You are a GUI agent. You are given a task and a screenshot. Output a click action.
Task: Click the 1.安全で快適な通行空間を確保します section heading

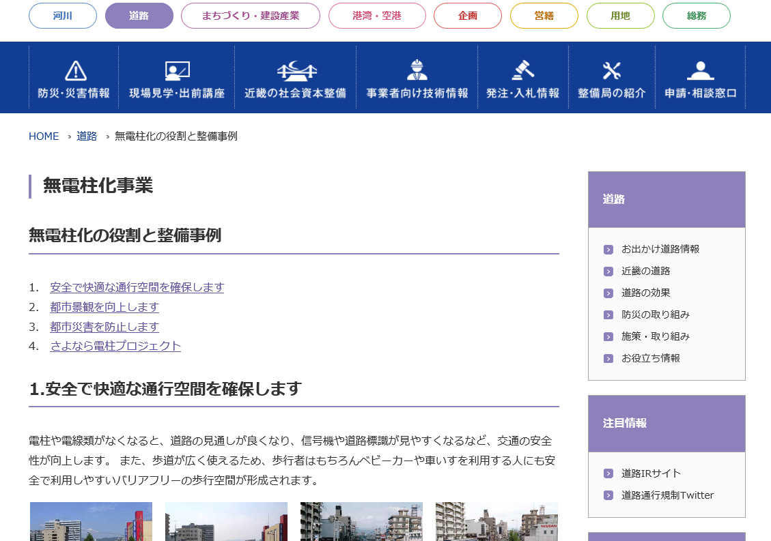coord(165,389)
